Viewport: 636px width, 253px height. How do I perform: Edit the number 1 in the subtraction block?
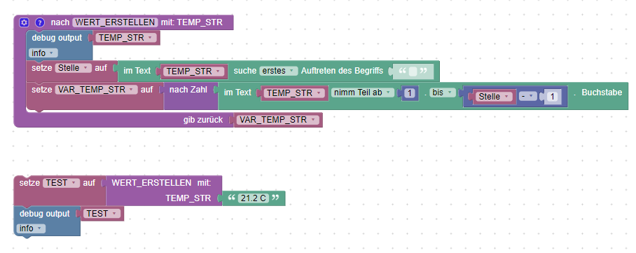pos(553,97)
